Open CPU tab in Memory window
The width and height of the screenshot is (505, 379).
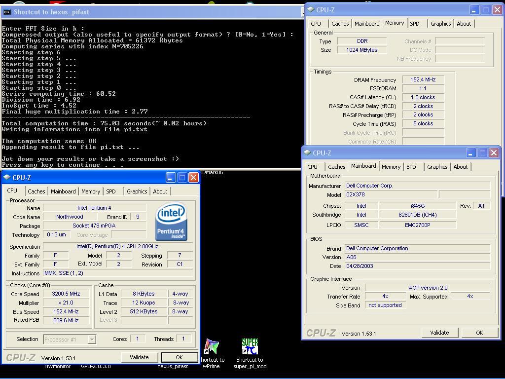click(316, 24)
